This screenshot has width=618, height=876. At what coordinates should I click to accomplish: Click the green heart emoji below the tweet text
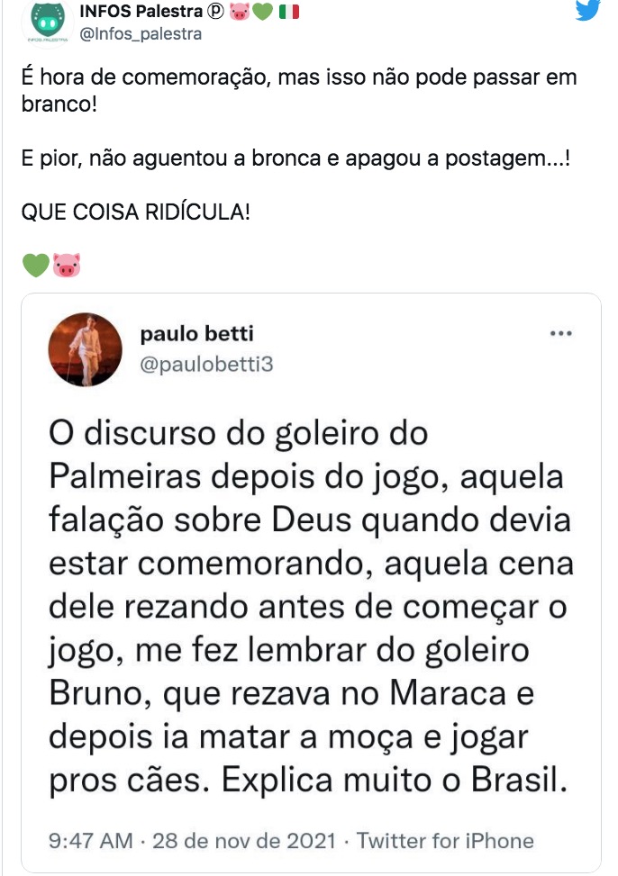click(x=34, y=266)
